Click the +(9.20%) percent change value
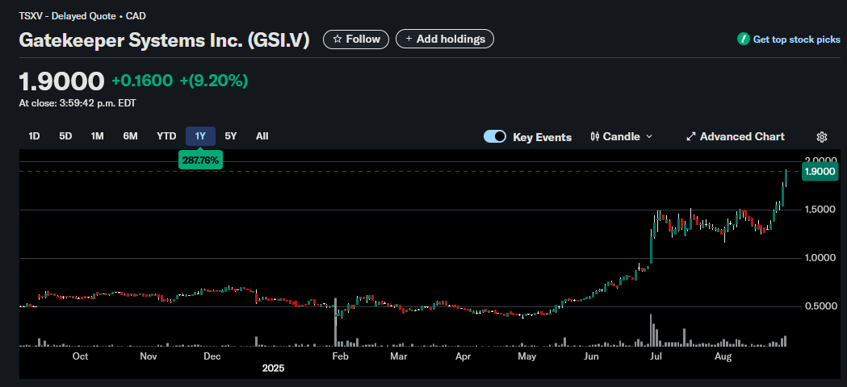The width and height of the screenshot is (847, 387). point(214,81)
